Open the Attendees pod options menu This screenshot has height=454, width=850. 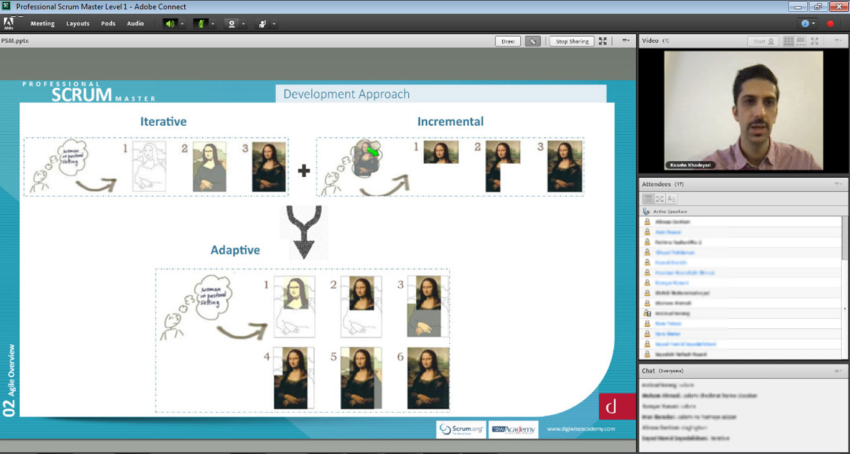838,184
